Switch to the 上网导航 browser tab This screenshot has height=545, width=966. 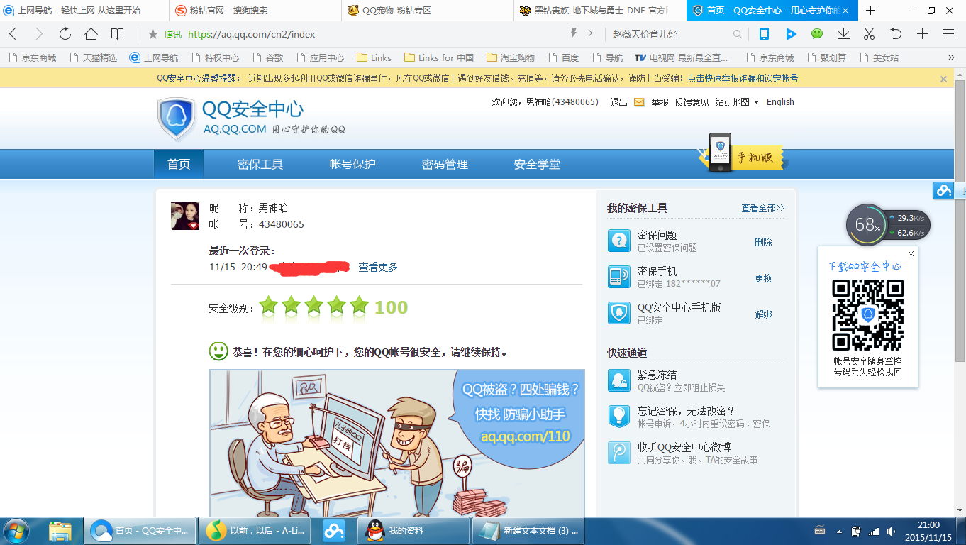(x=85, y=11)
